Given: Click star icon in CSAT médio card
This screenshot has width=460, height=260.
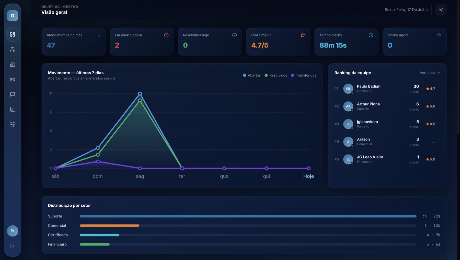Looking at the screenshot, I should pyautogui.click(x=303, y=35).
